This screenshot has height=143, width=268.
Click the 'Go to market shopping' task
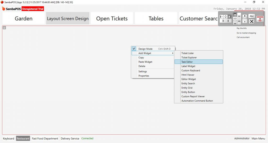[x=246, y=33]
